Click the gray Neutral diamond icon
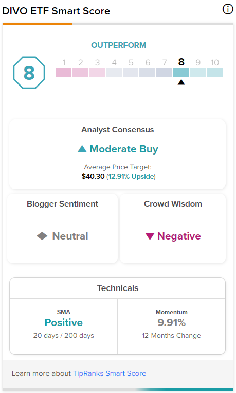This screenshot has width=236, height=393. click(x=42, y=236)
